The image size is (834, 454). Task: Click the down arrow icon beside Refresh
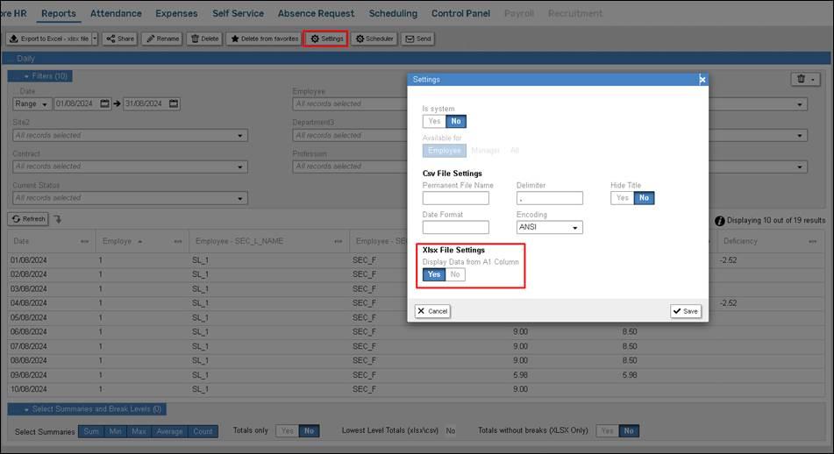coord(58,219)
